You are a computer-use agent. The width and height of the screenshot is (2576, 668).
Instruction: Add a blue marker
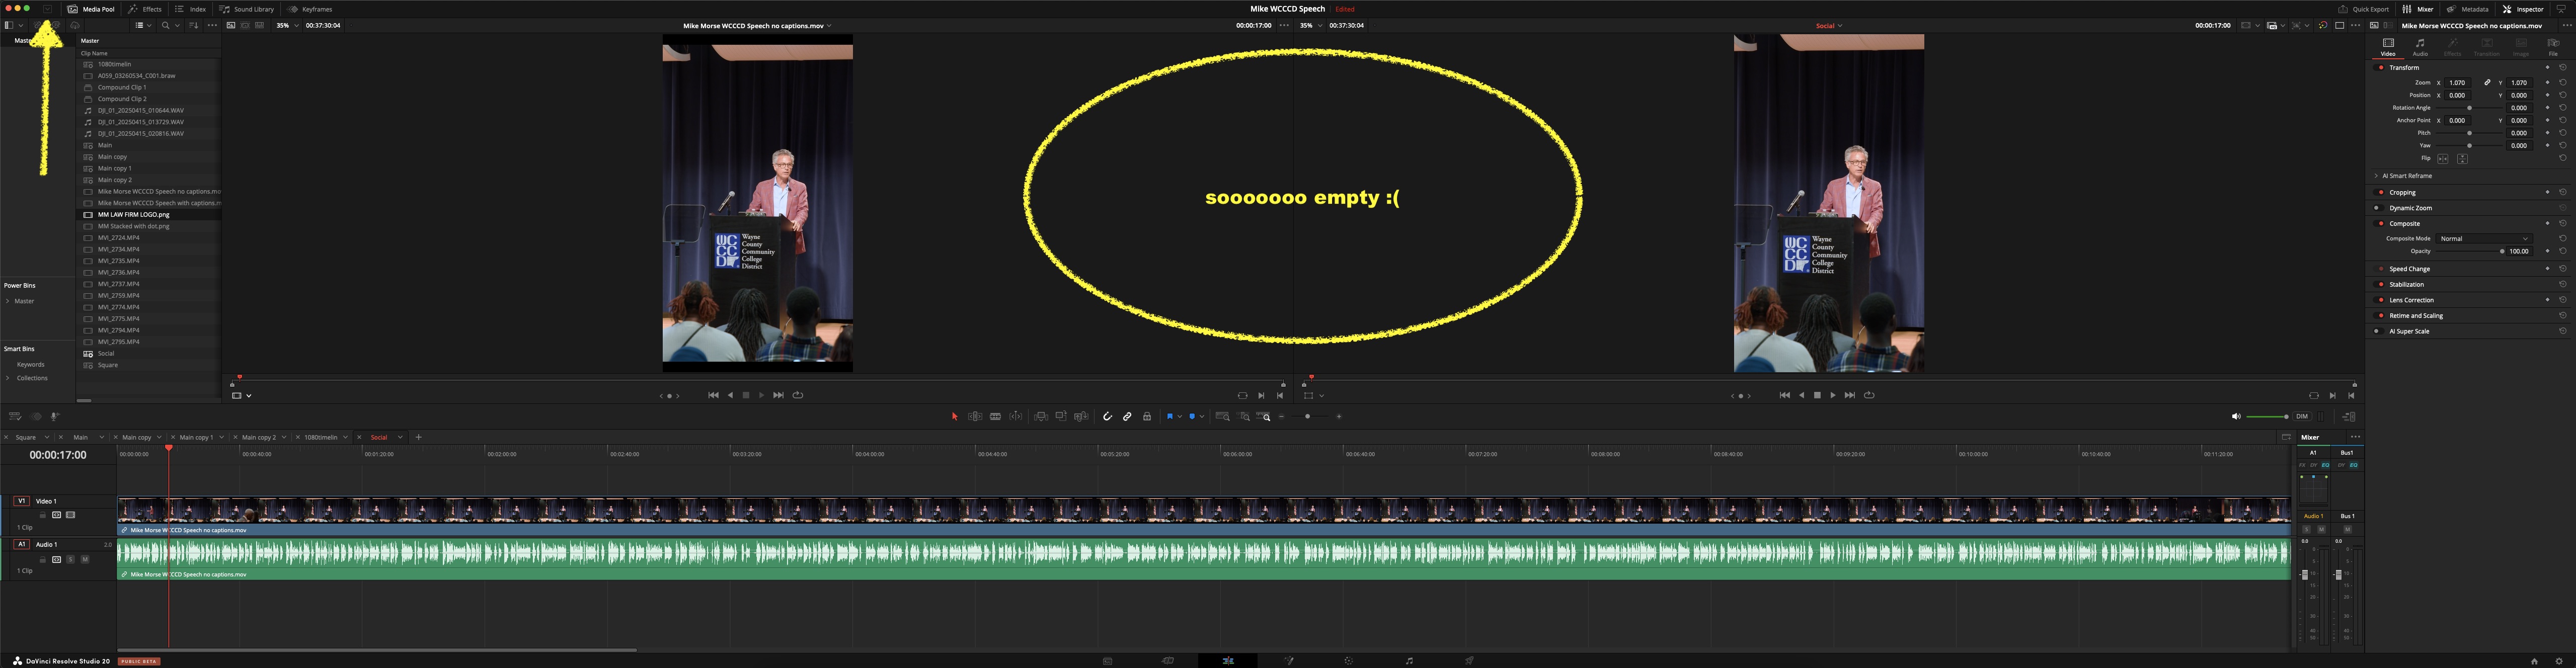[x=1192, y=417]
